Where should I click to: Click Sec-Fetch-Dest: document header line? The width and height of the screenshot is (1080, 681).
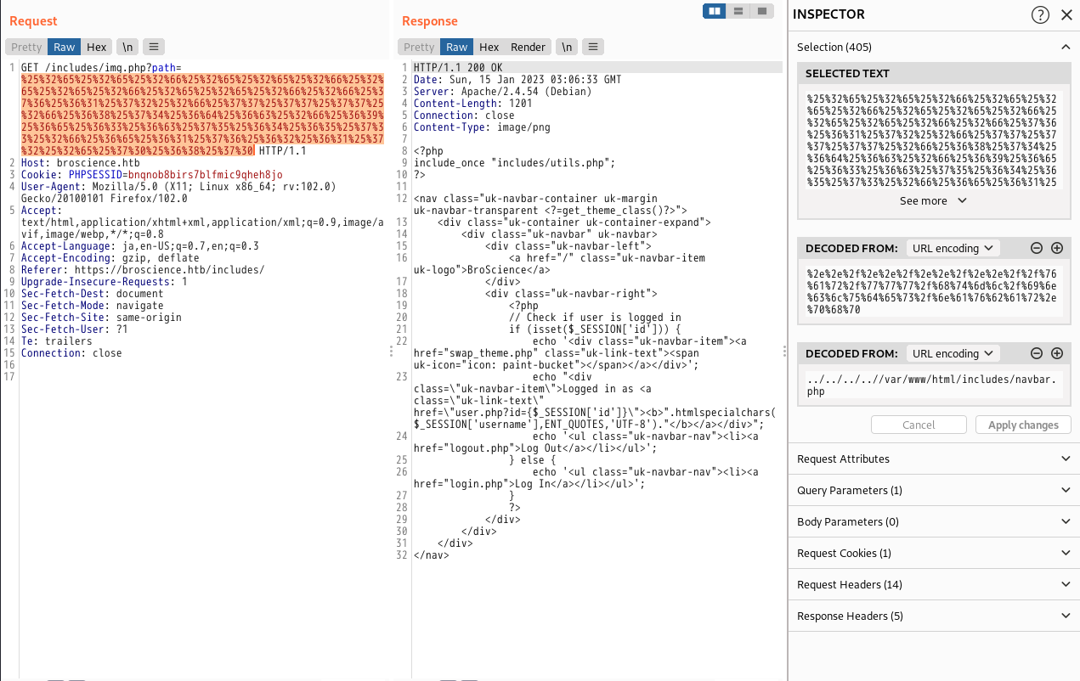click(x=93, y=293)
